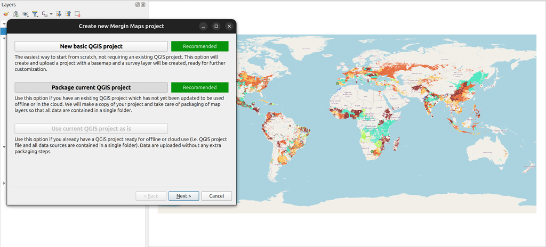Click Remove Layer/Group icon in Layers toolbar
Image resolution: width=546 pixels, height=247 pixels.
click(77, 14)
